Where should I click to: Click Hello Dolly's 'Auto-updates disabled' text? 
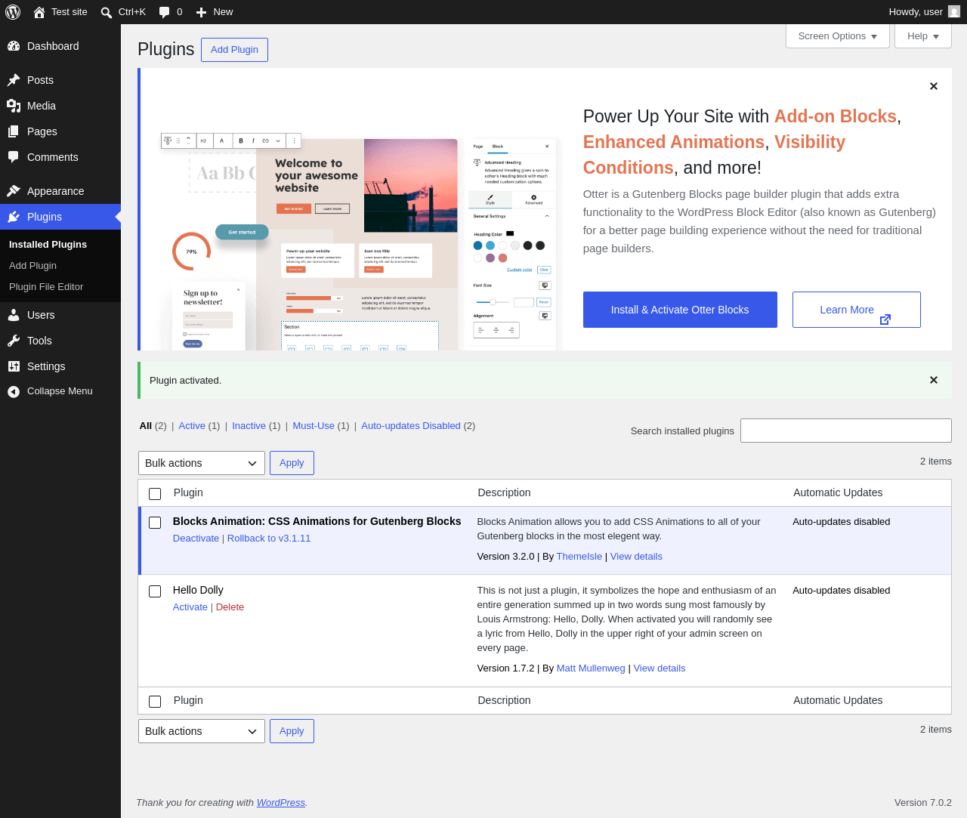(842, 591)
